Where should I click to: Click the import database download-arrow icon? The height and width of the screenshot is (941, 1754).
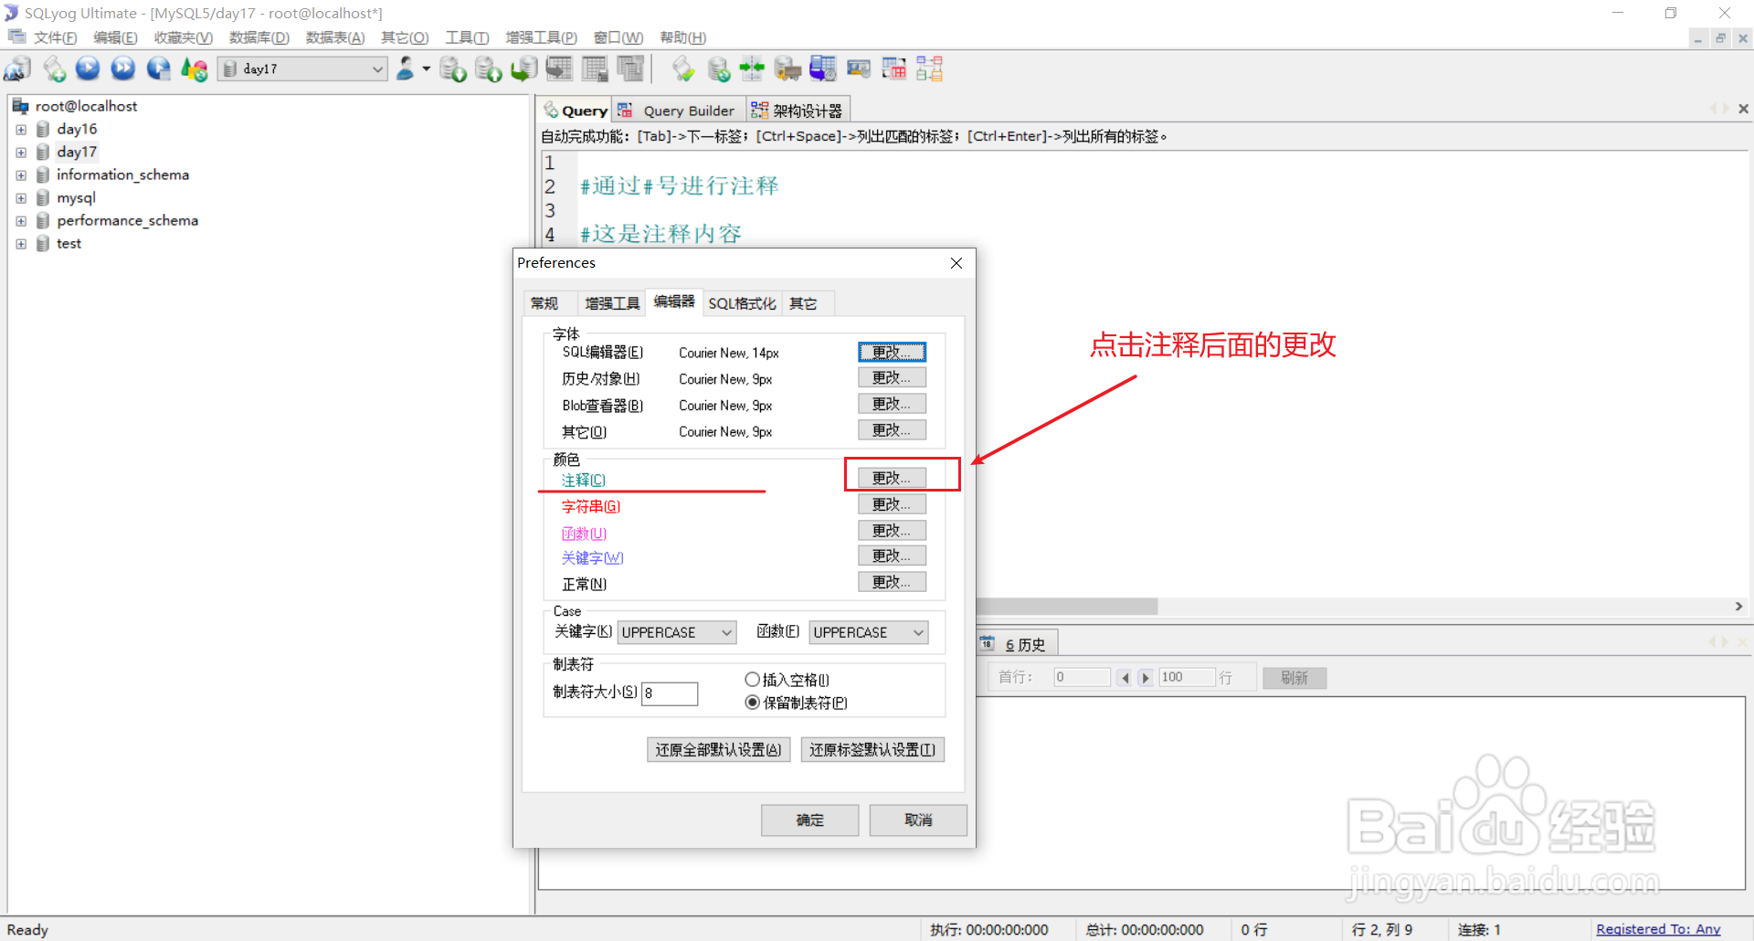453,69
